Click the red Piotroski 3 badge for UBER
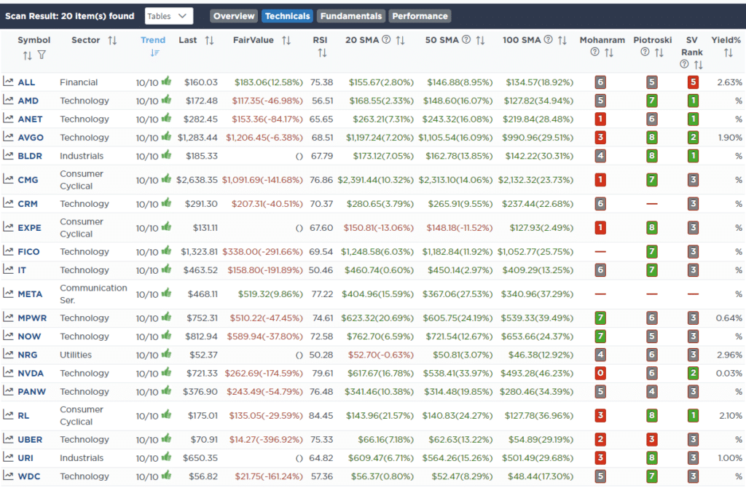Image resolution: width=746 pixels, height=488 pixels. [x=652, y=439]
